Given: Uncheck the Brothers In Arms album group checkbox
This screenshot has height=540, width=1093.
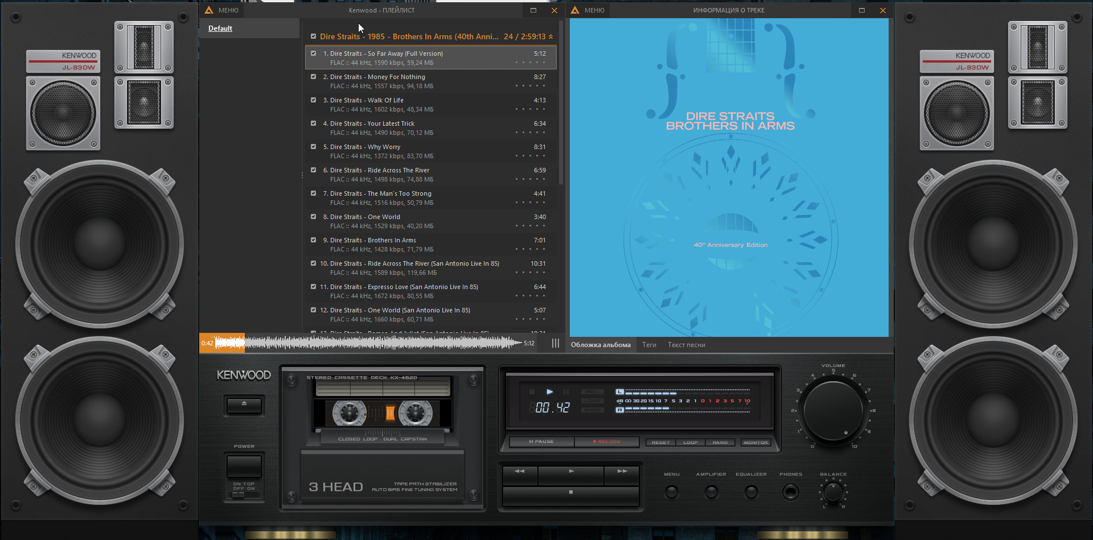Looking at the screenshot, I should click(313, 36).
